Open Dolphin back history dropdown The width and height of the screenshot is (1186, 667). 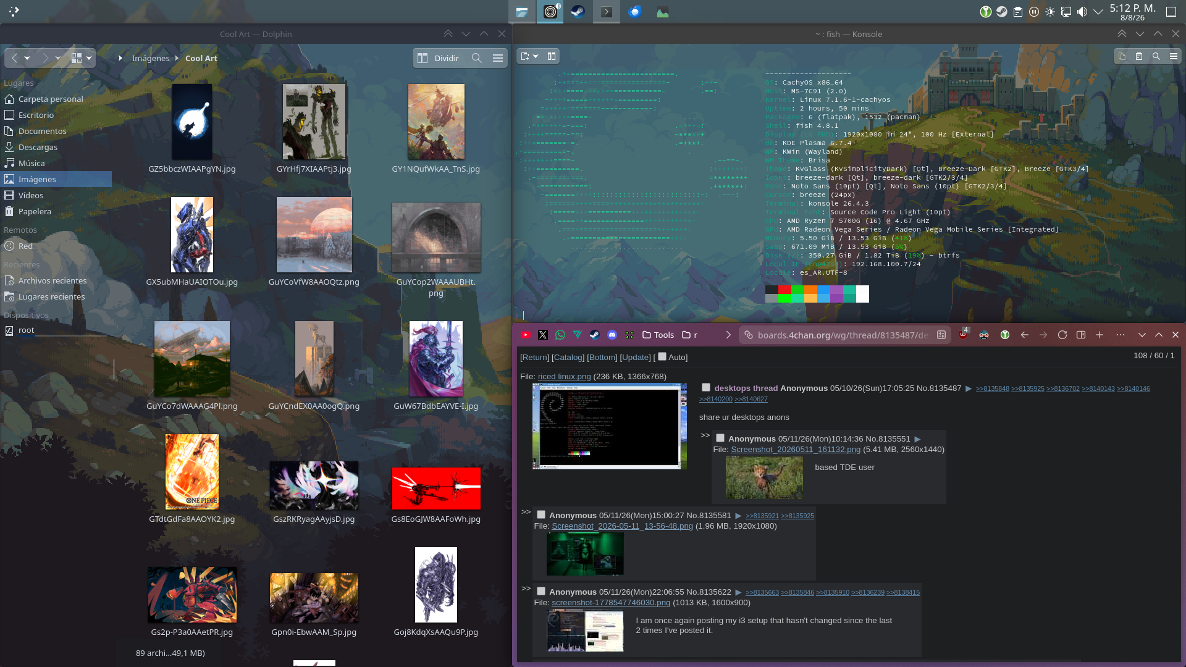pos(27,58)
